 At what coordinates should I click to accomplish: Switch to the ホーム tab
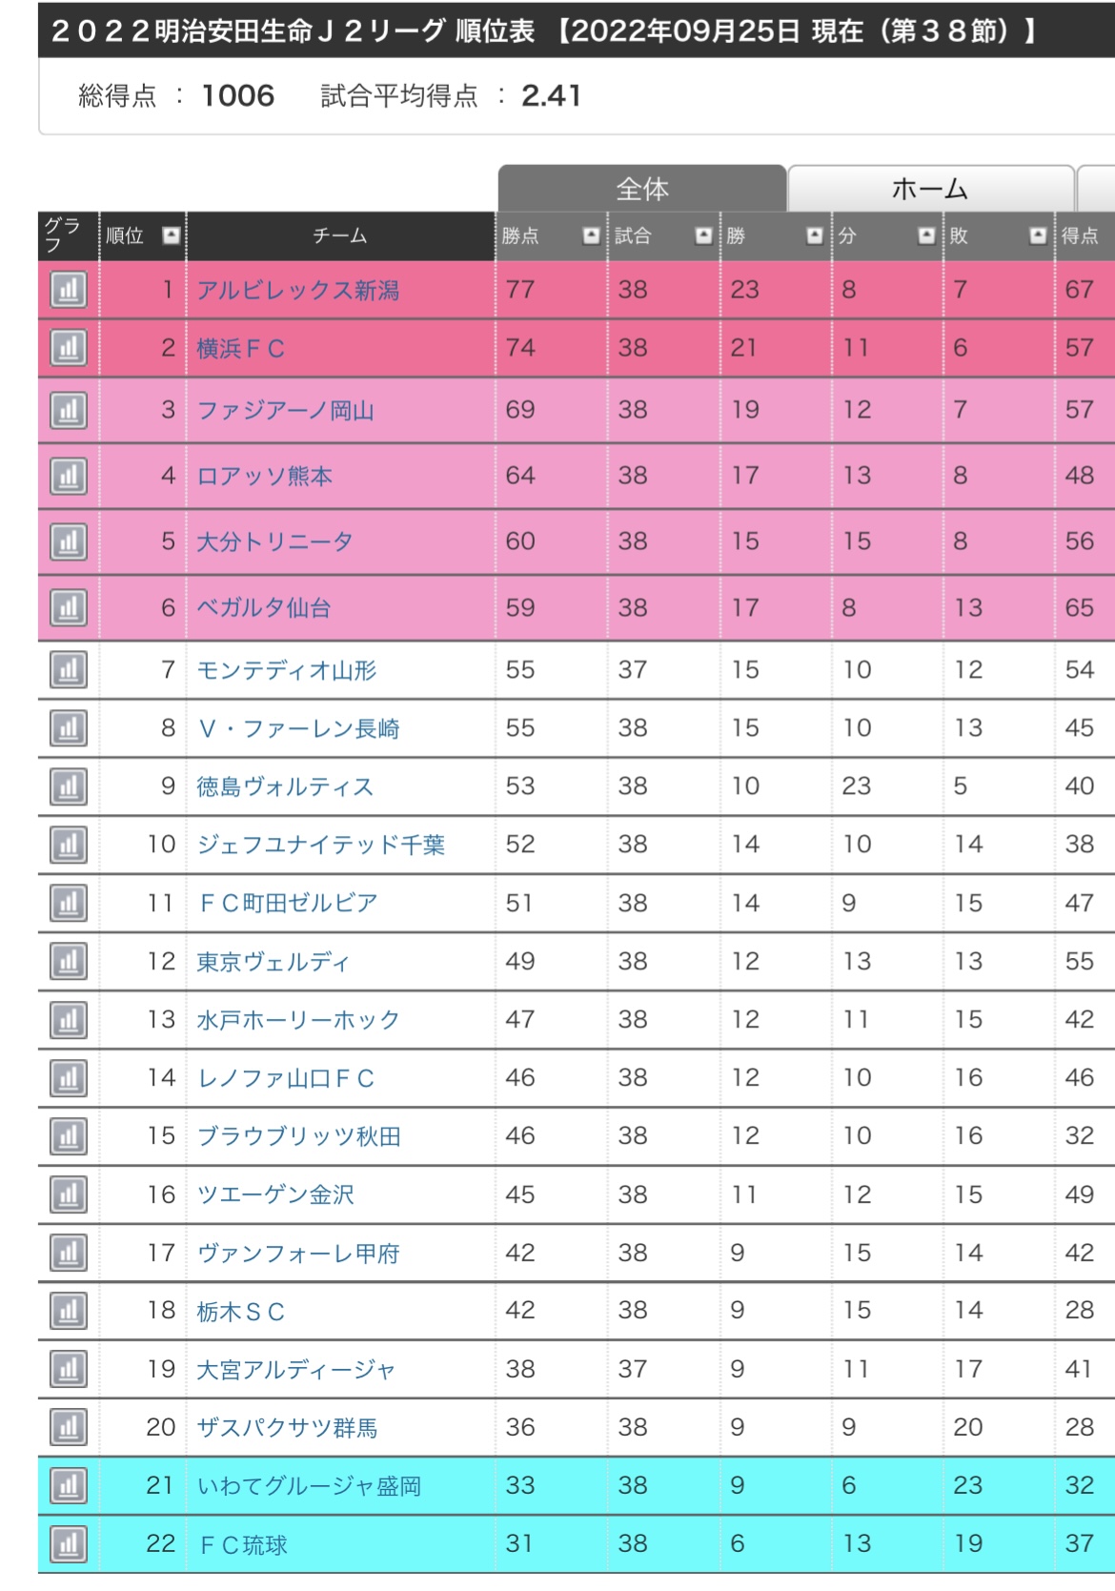(x=930, y=189)
